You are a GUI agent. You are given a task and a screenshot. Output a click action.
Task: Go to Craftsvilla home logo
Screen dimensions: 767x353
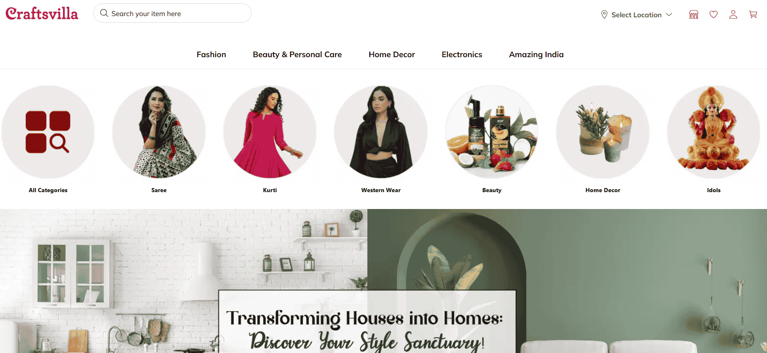[x=42, y=13]
